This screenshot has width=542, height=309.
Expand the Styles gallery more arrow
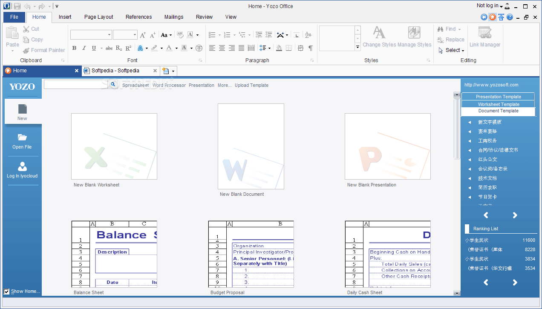(358, 47)
